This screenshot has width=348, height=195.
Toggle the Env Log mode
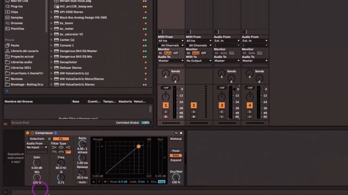click(x=162, y=182)
